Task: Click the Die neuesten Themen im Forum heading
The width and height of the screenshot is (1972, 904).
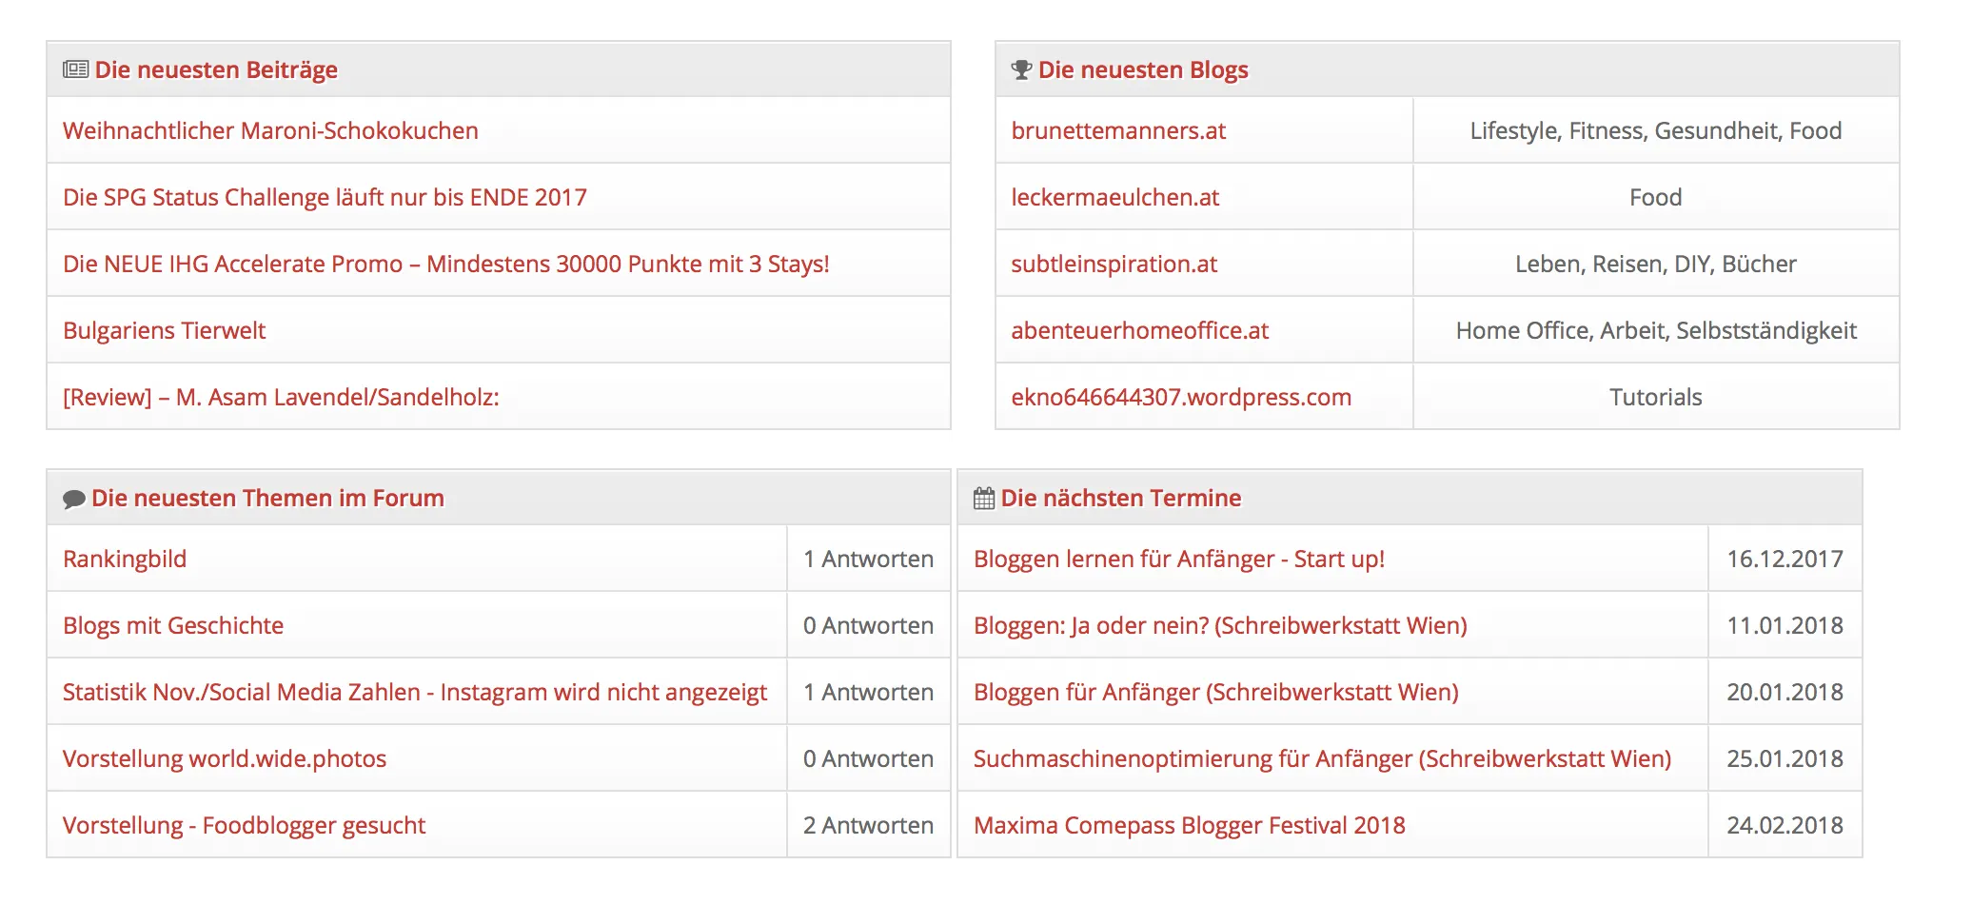Action: click(x=267, y=498)
